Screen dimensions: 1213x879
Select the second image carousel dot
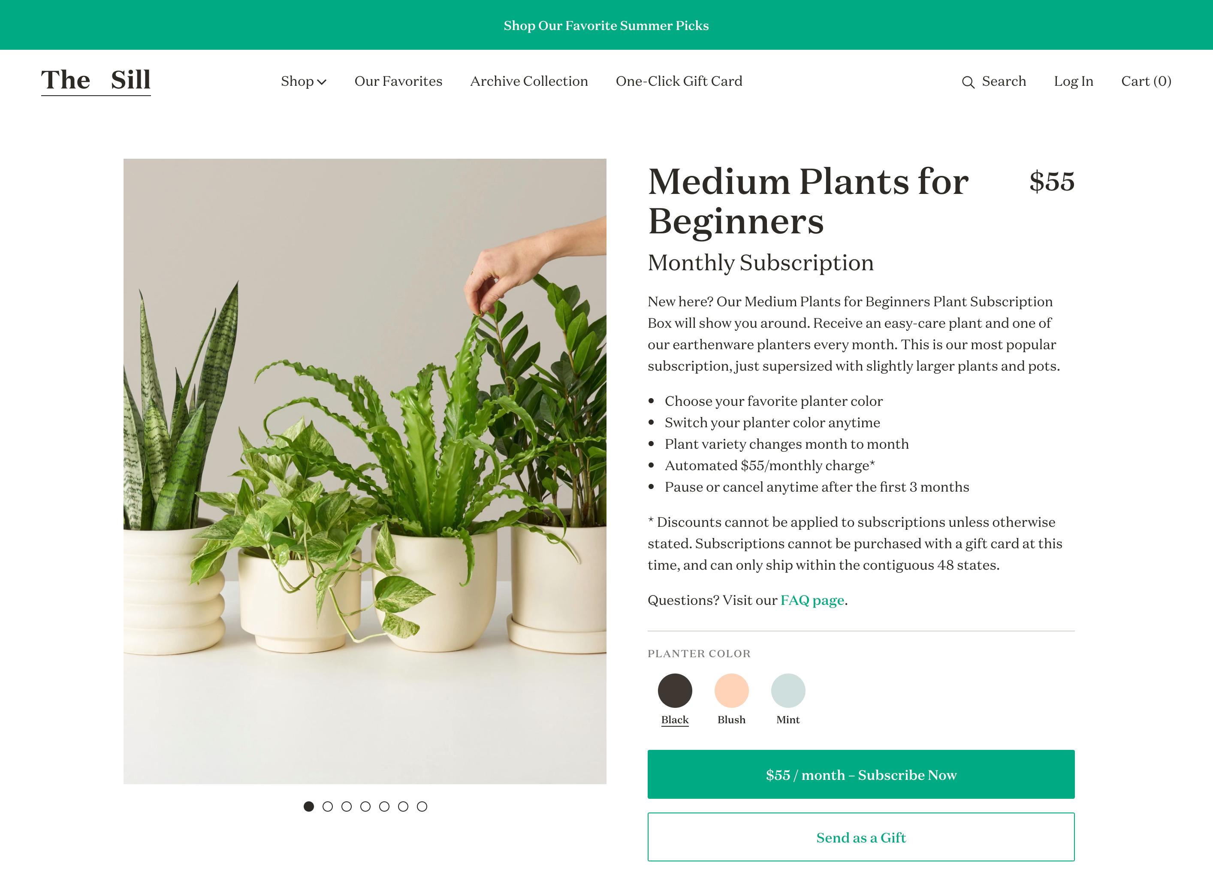point(327,806)
